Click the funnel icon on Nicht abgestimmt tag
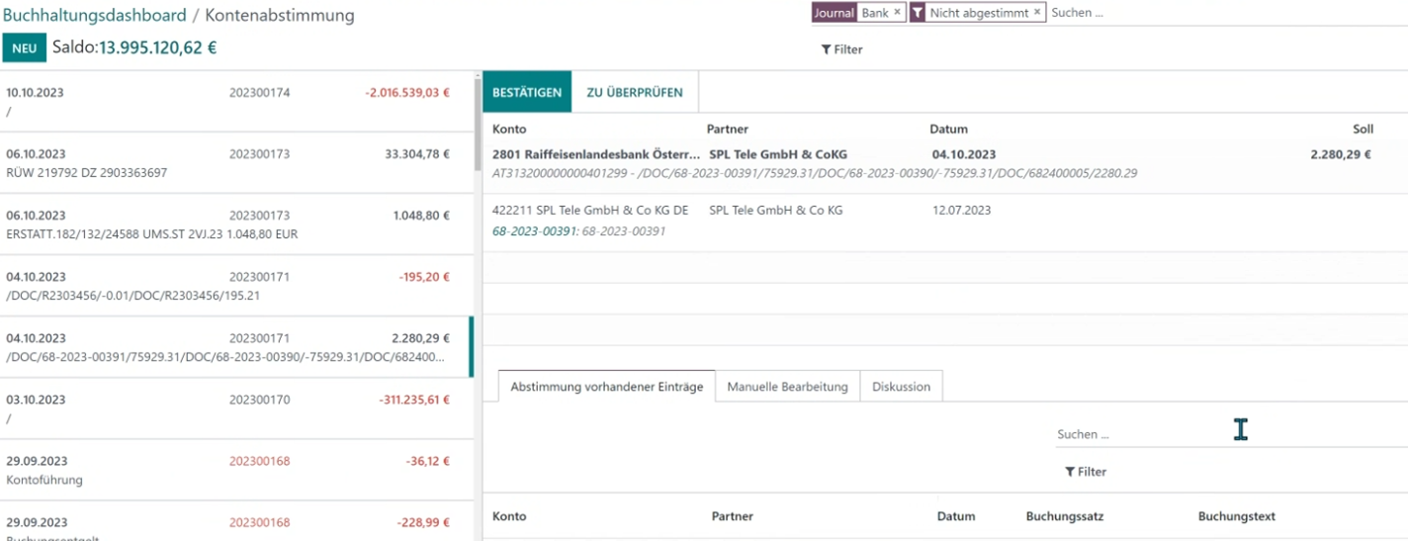 pos(918,13)
